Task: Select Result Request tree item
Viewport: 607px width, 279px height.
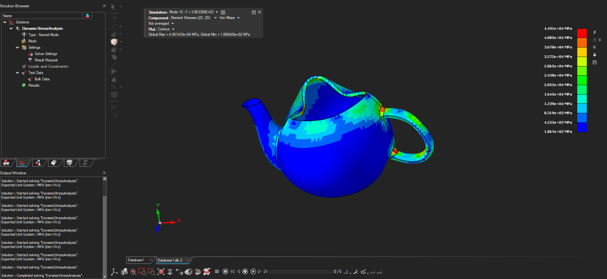Action: pos(46,60)
